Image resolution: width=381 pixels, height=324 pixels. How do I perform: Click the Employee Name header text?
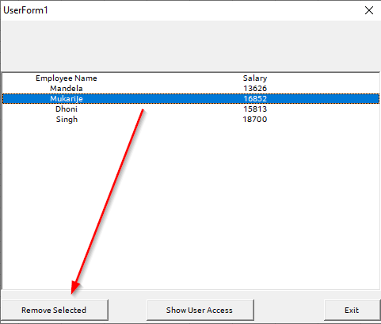point(67,78)
